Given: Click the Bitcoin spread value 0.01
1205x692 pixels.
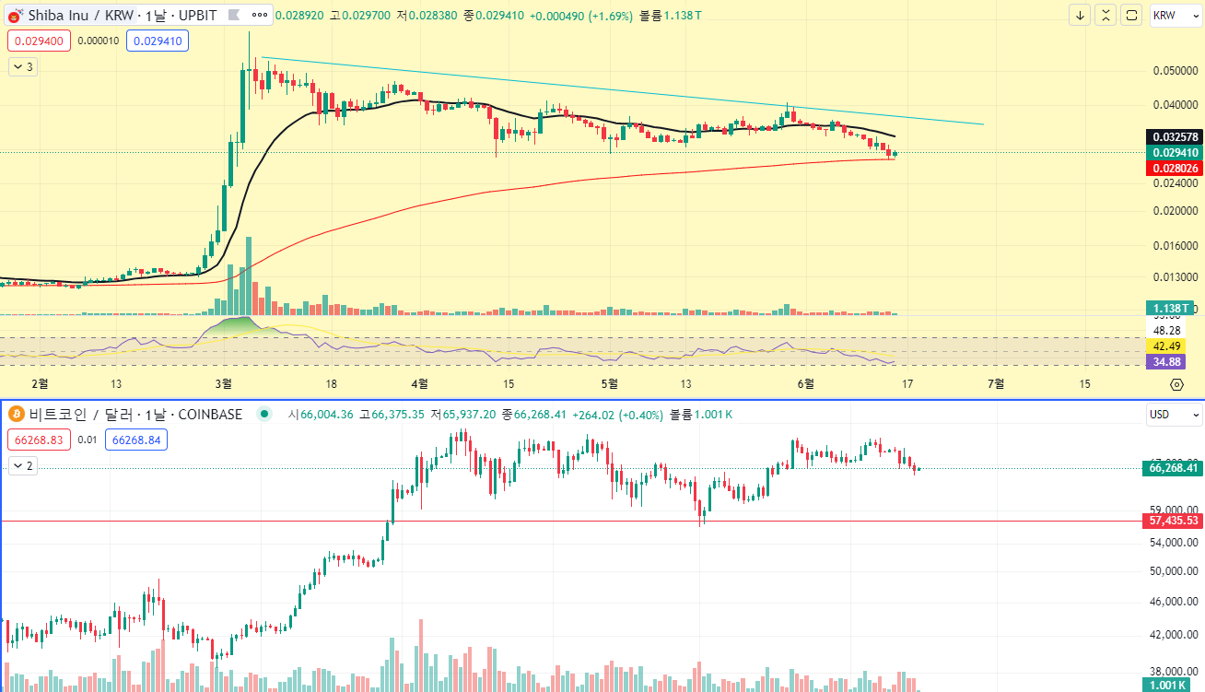Looking at the screenshot, I should pos(88,440).
